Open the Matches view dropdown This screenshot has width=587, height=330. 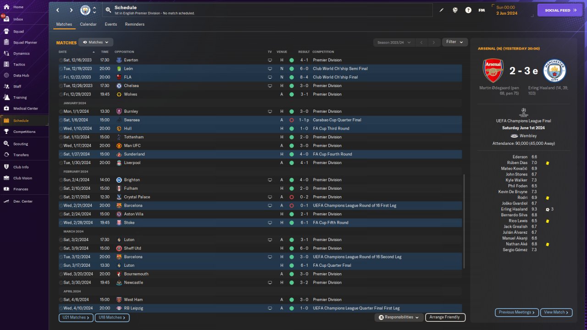point(96,42)
